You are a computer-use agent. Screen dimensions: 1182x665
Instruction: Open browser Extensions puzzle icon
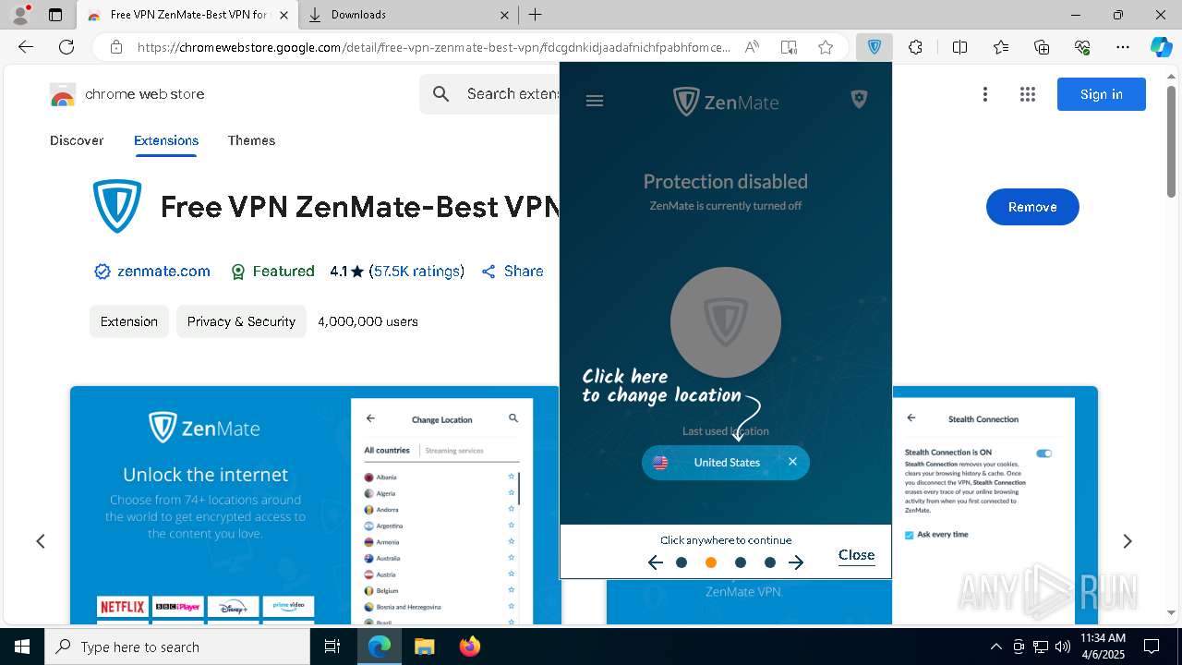click(x=915, y=47)
